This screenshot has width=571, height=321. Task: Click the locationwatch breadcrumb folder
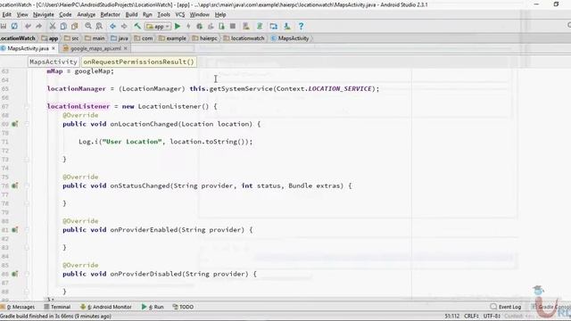point(244,38)
